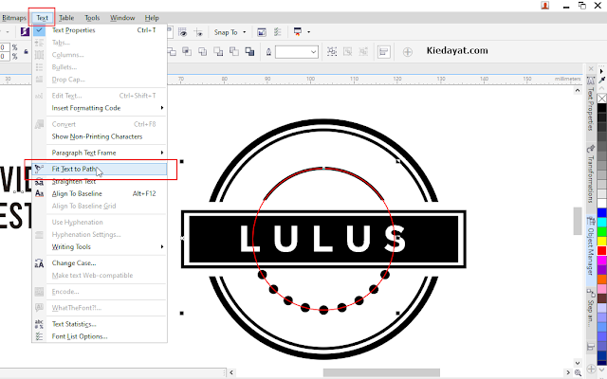Switch to Transformations docker tab
The height and width of the screenshot is (379, 607).
pyautogui.click(x=591, y=174)
